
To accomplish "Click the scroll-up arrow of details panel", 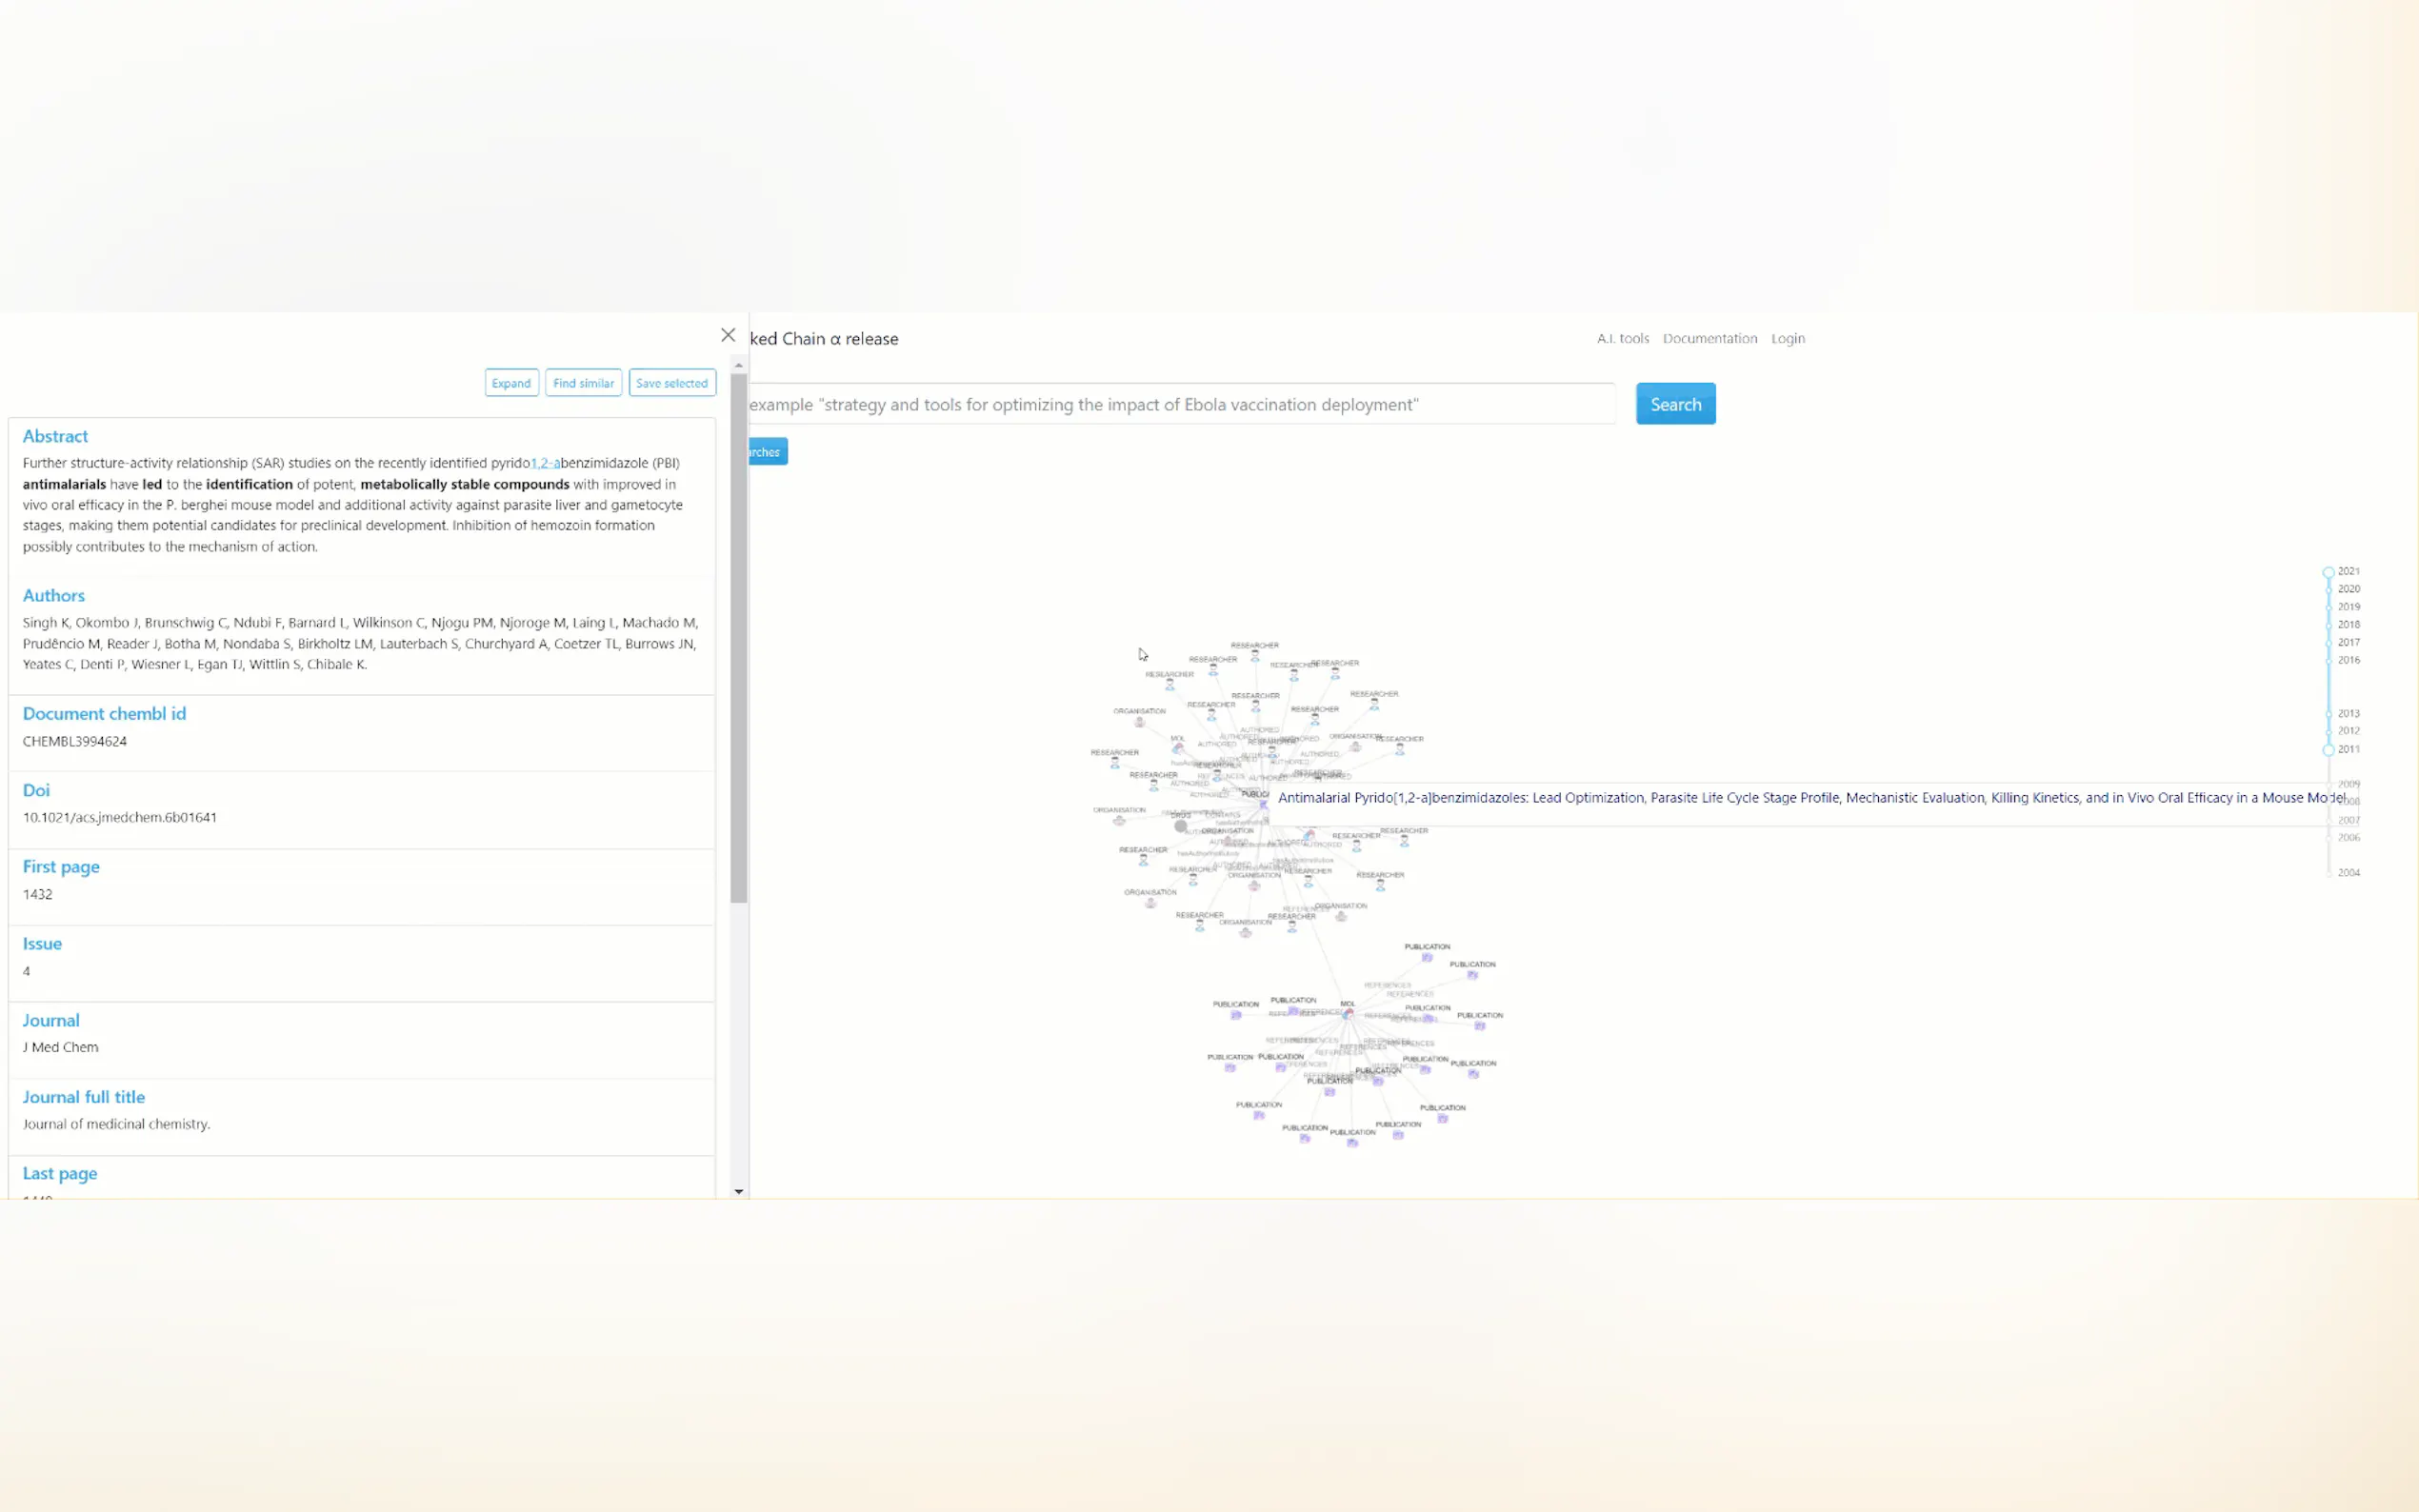I will (739, 366).
